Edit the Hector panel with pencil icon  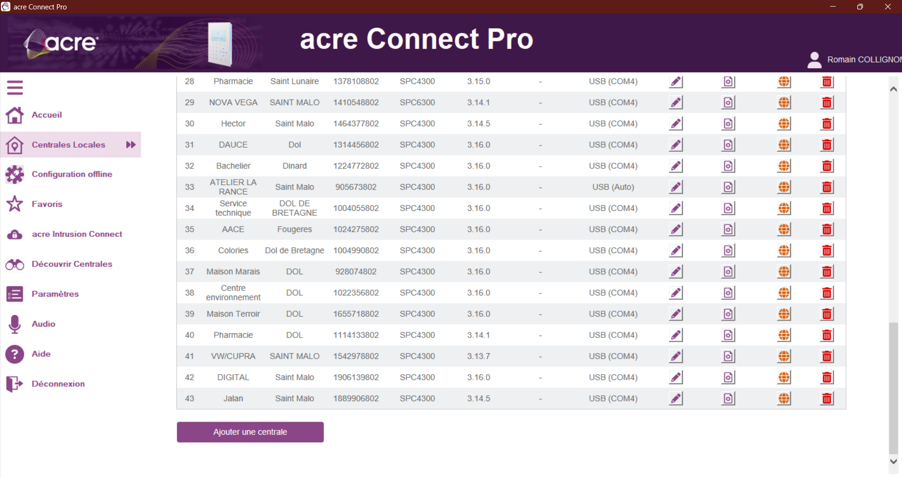[676, 124]
